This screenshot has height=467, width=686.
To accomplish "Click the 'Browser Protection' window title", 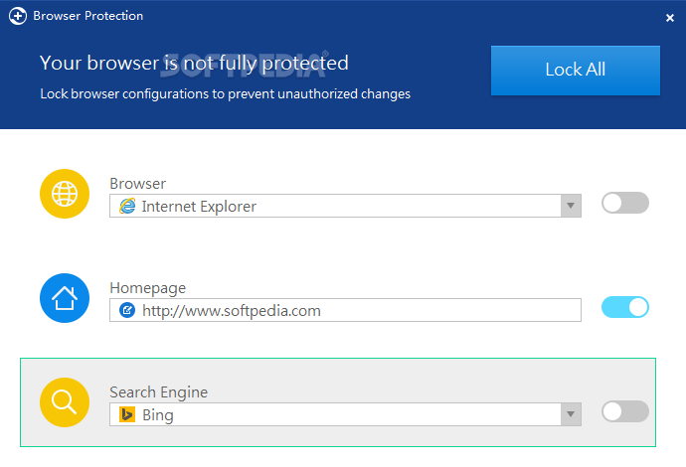I will coord(87,16).
